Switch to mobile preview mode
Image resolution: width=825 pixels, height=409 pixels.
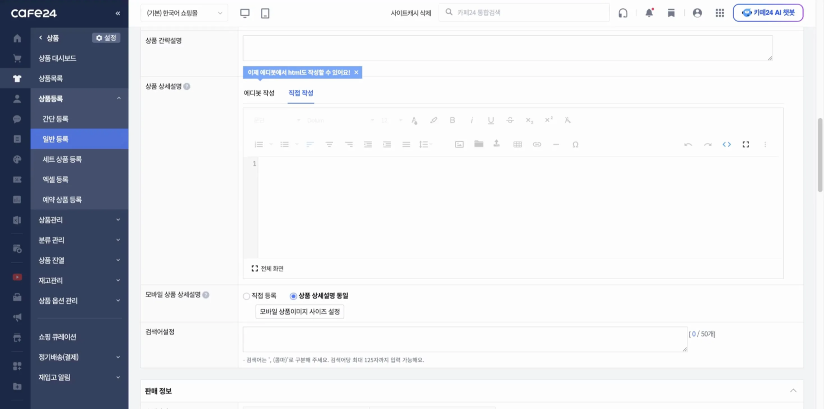coord(265,13)
